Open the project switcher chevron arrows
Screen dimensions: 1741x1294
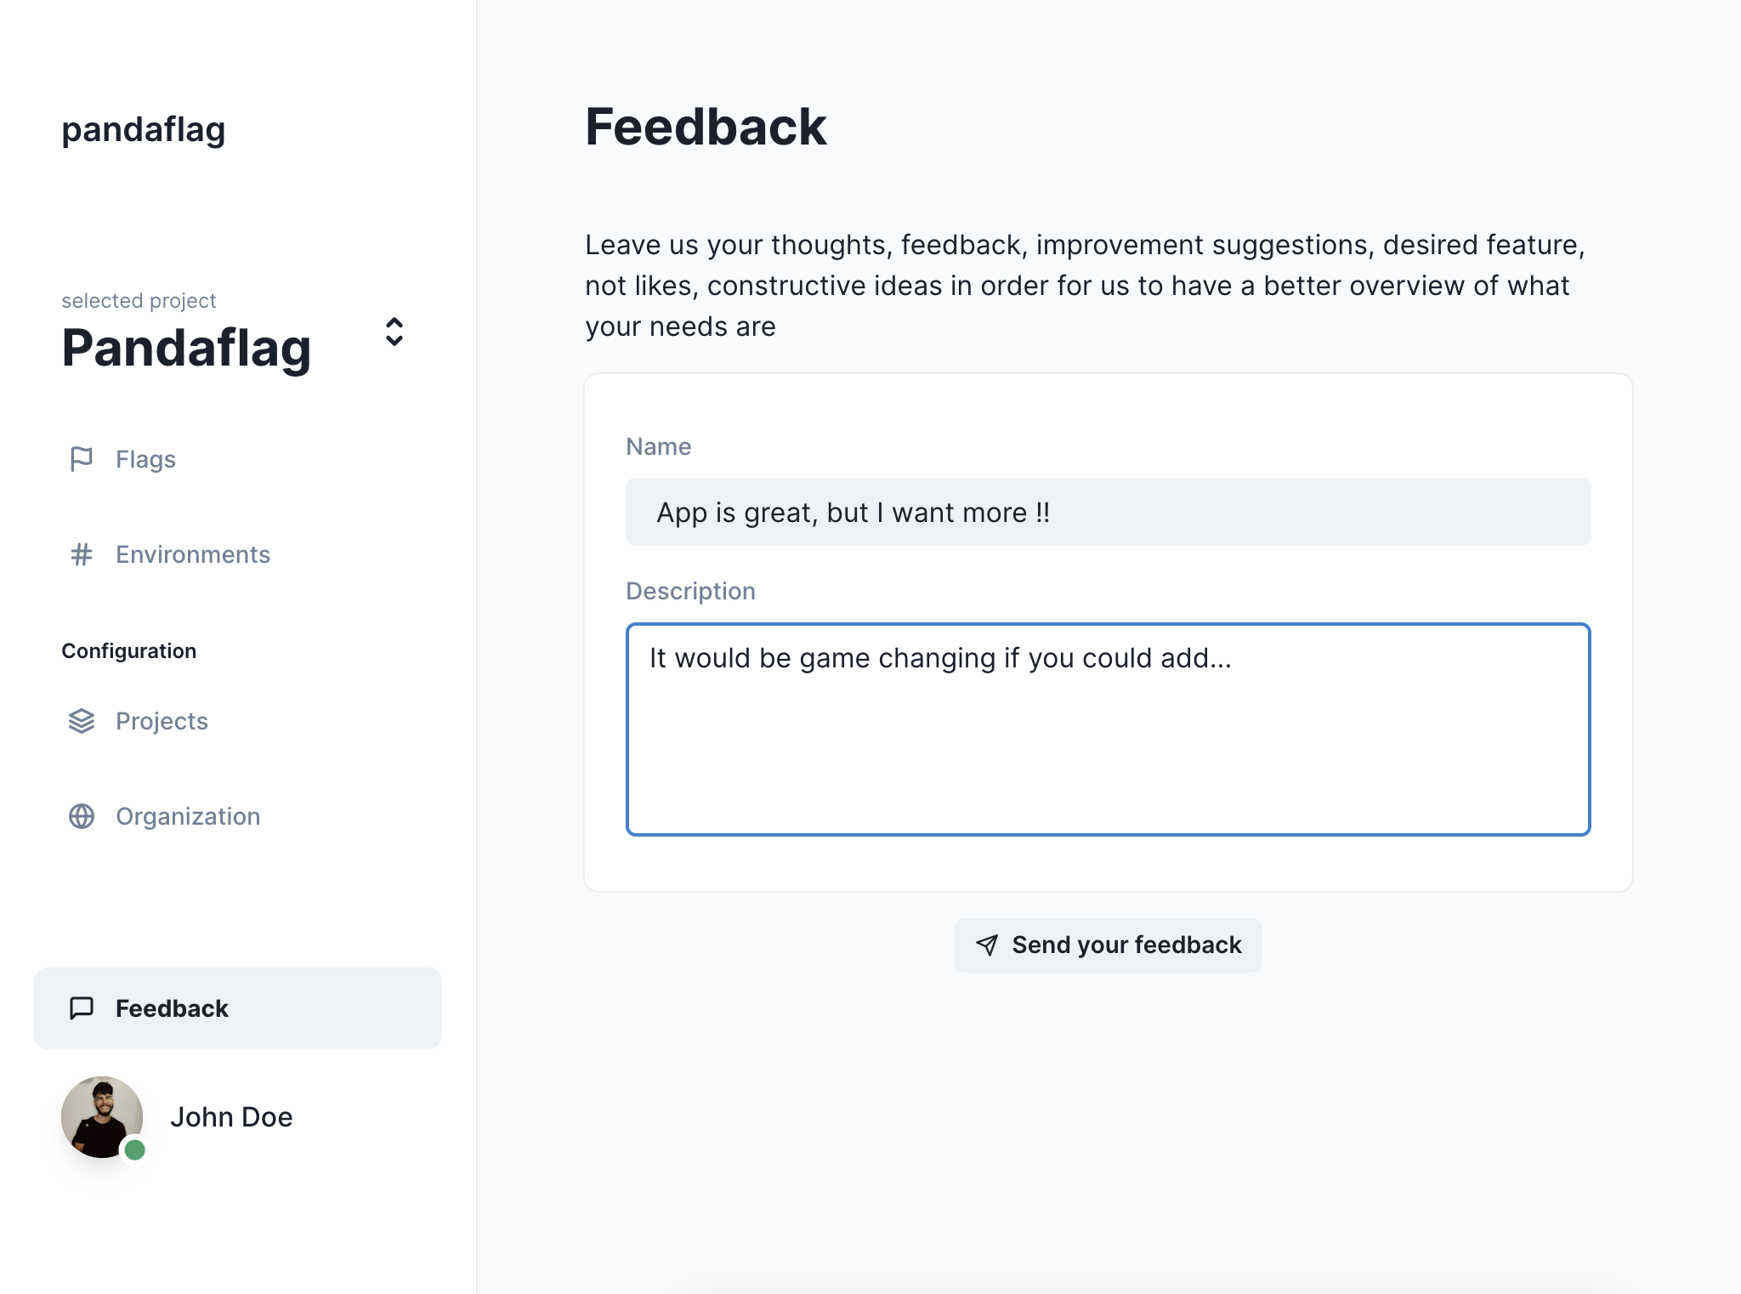[394, 332]
